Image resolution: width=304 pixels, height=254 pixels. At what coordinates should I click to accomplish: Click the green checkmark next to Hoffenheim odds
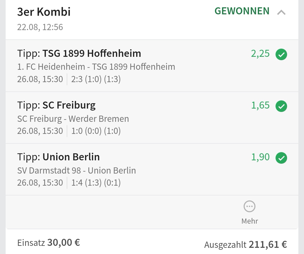pyautogui.click(x=281, y=55)
